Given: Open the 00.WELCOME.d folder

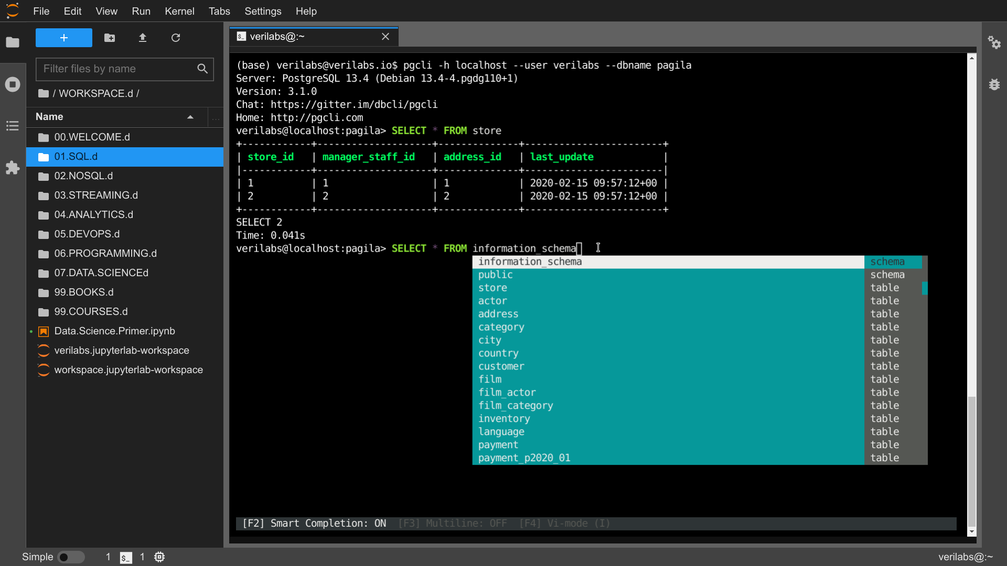Looking at the screenshot, I should (125, 137).
